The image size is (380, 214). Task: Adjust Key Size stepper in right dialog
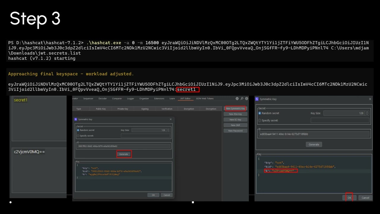[x=367, y=113]
